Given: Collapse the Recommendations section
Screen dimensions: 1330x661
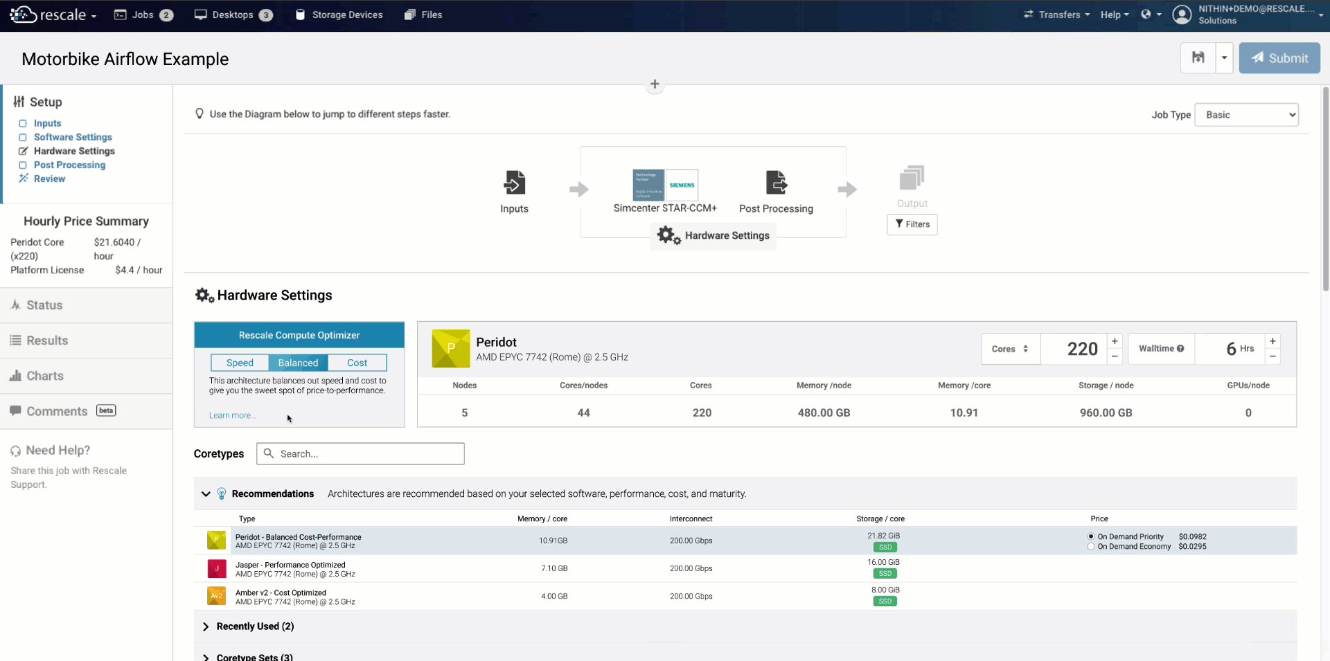Looking at the screenshot, I should (x=206, y=494).
